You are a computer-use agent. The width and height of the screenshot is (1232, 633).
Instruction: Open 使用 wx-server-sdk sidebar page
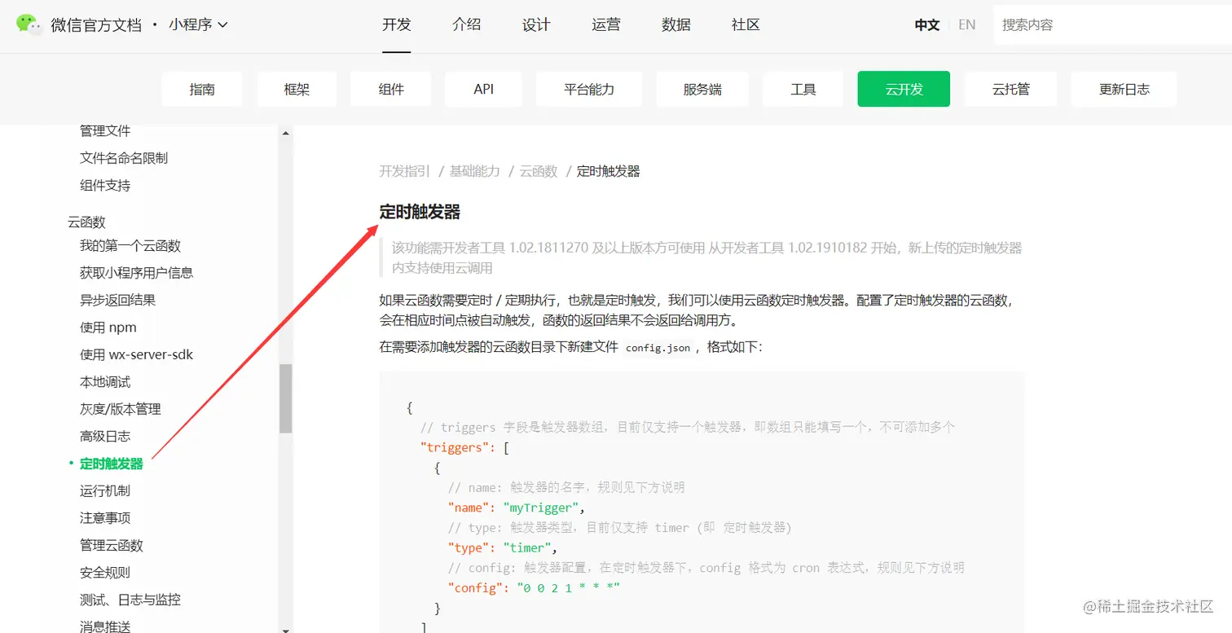point(137,354)
